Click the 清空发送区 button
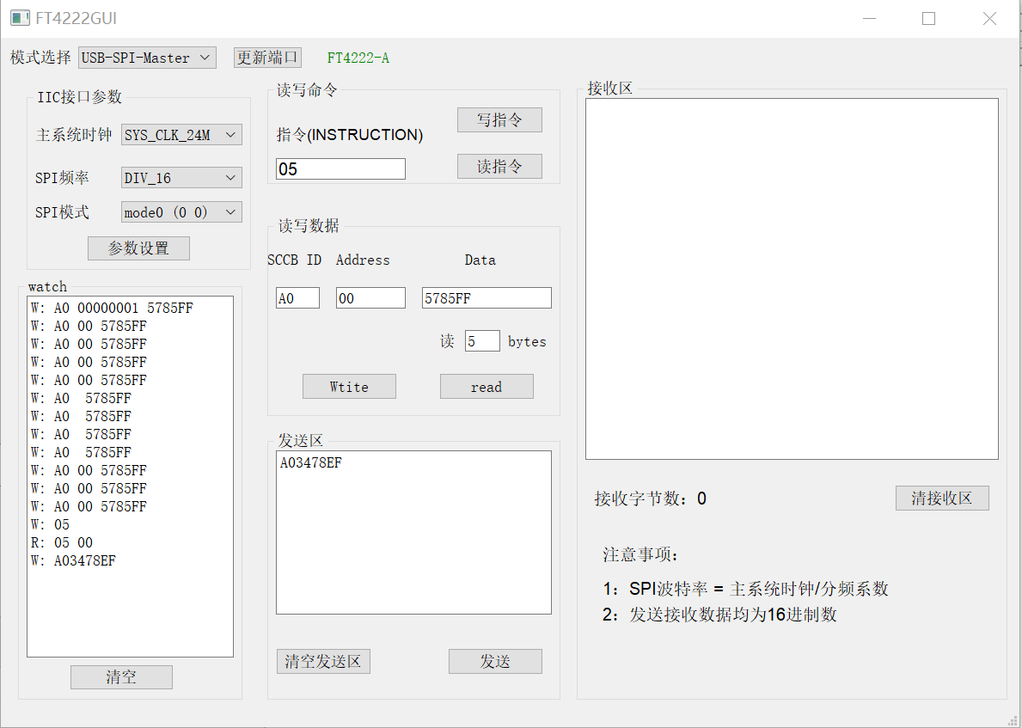 pos(323,661)
